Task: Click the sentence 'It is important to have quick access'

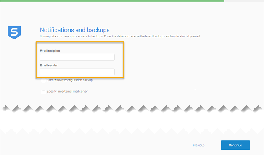Action: [x=69, y=36]
